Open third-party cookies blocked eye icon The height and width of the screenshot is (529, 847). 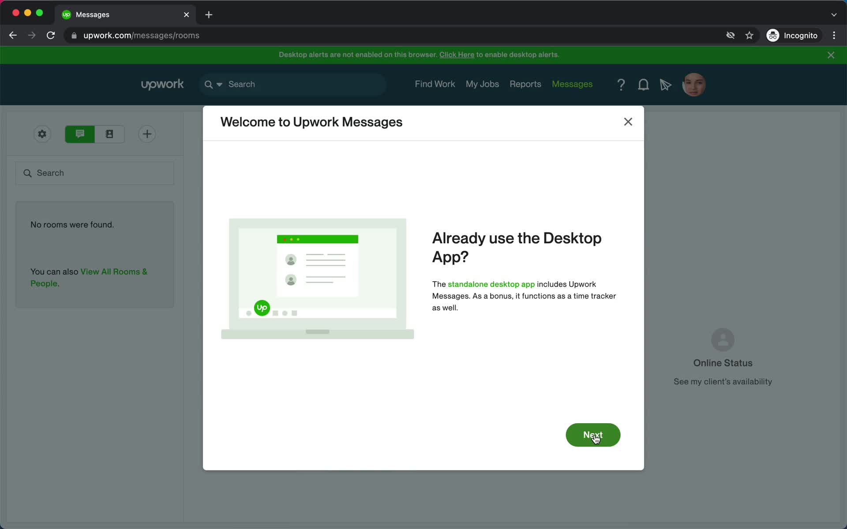[731, 35]
